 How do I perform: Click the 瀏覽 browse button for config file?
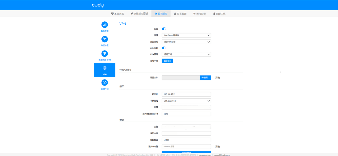pos(205,78)
